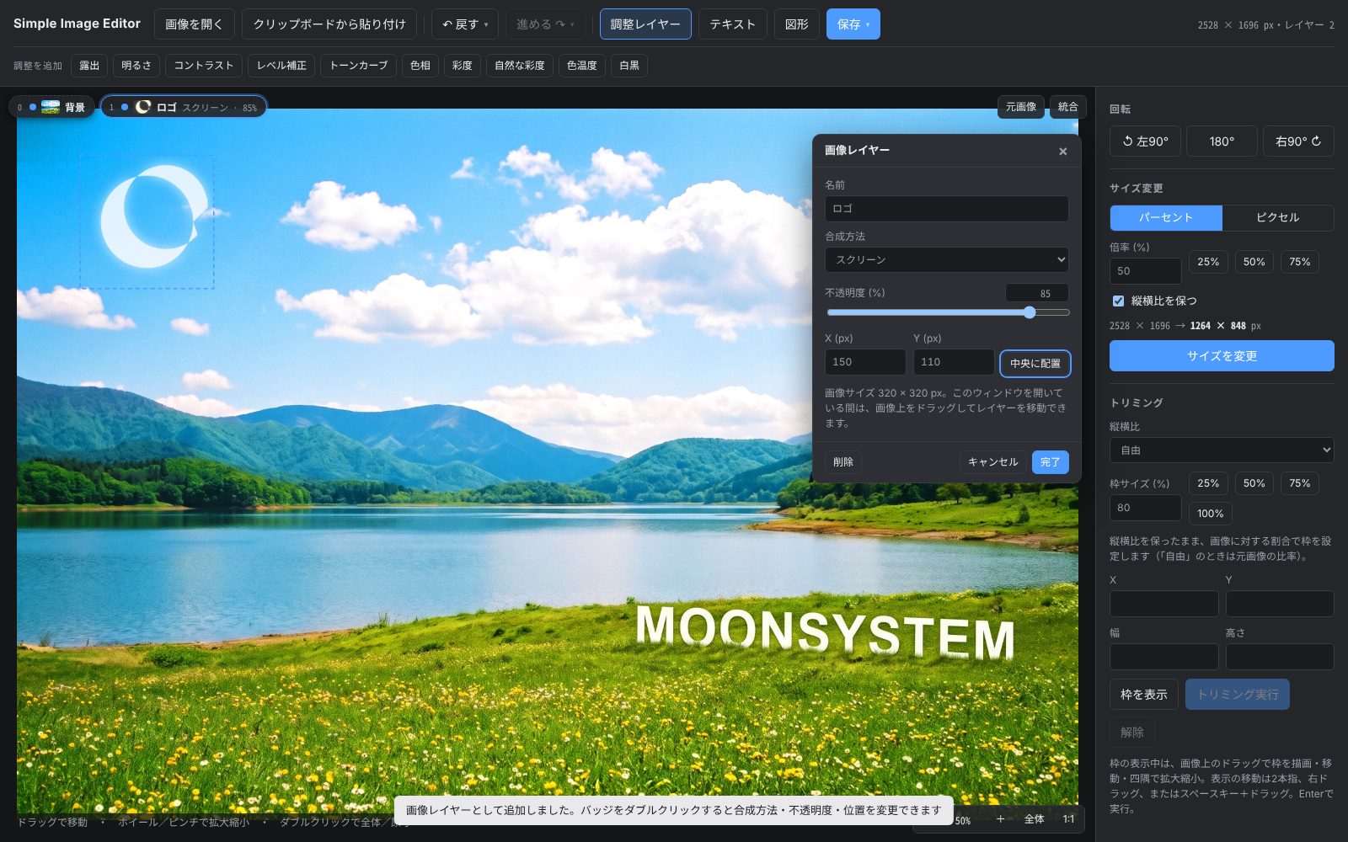Image resolution: width=1348 pixels, height=842 pixels.
Task: Add 色温度 adjustment
Action: pyautogui.click(x=582, y=66)
